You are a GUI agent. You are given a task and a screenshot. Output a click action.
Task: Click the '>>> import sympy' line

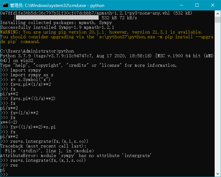[21, 70]
